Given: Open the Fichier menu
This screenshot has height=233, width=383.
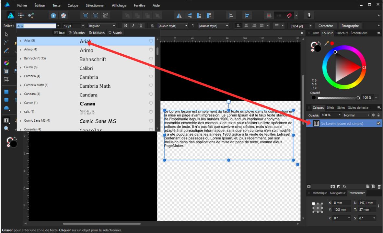Looking at the screenshot, I should (x=22, y=5).
